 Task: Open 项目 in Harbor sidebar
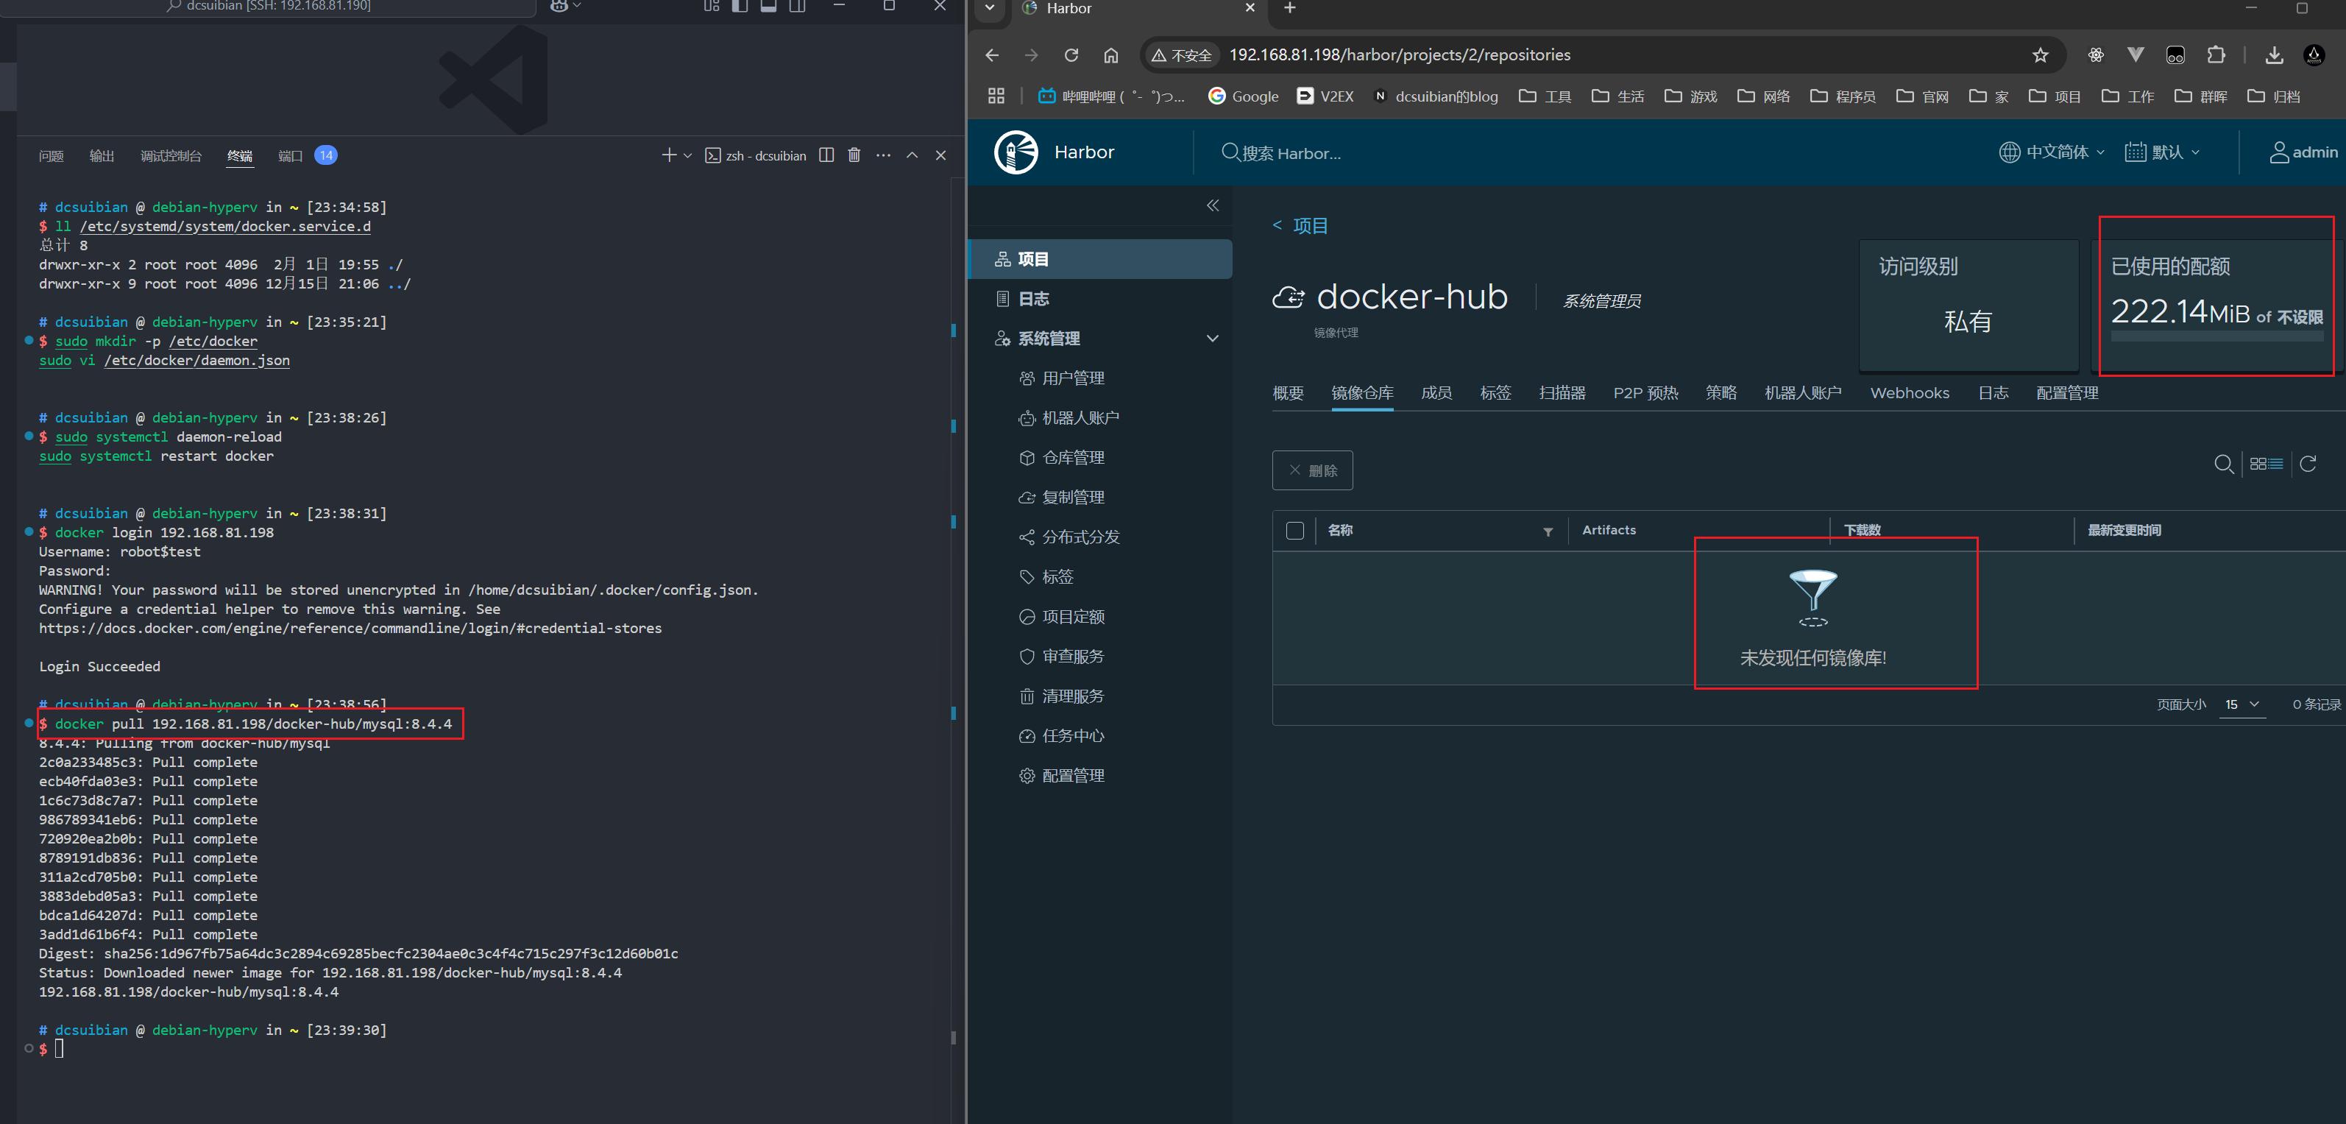pyautogui.click(x=1100, y=260)
